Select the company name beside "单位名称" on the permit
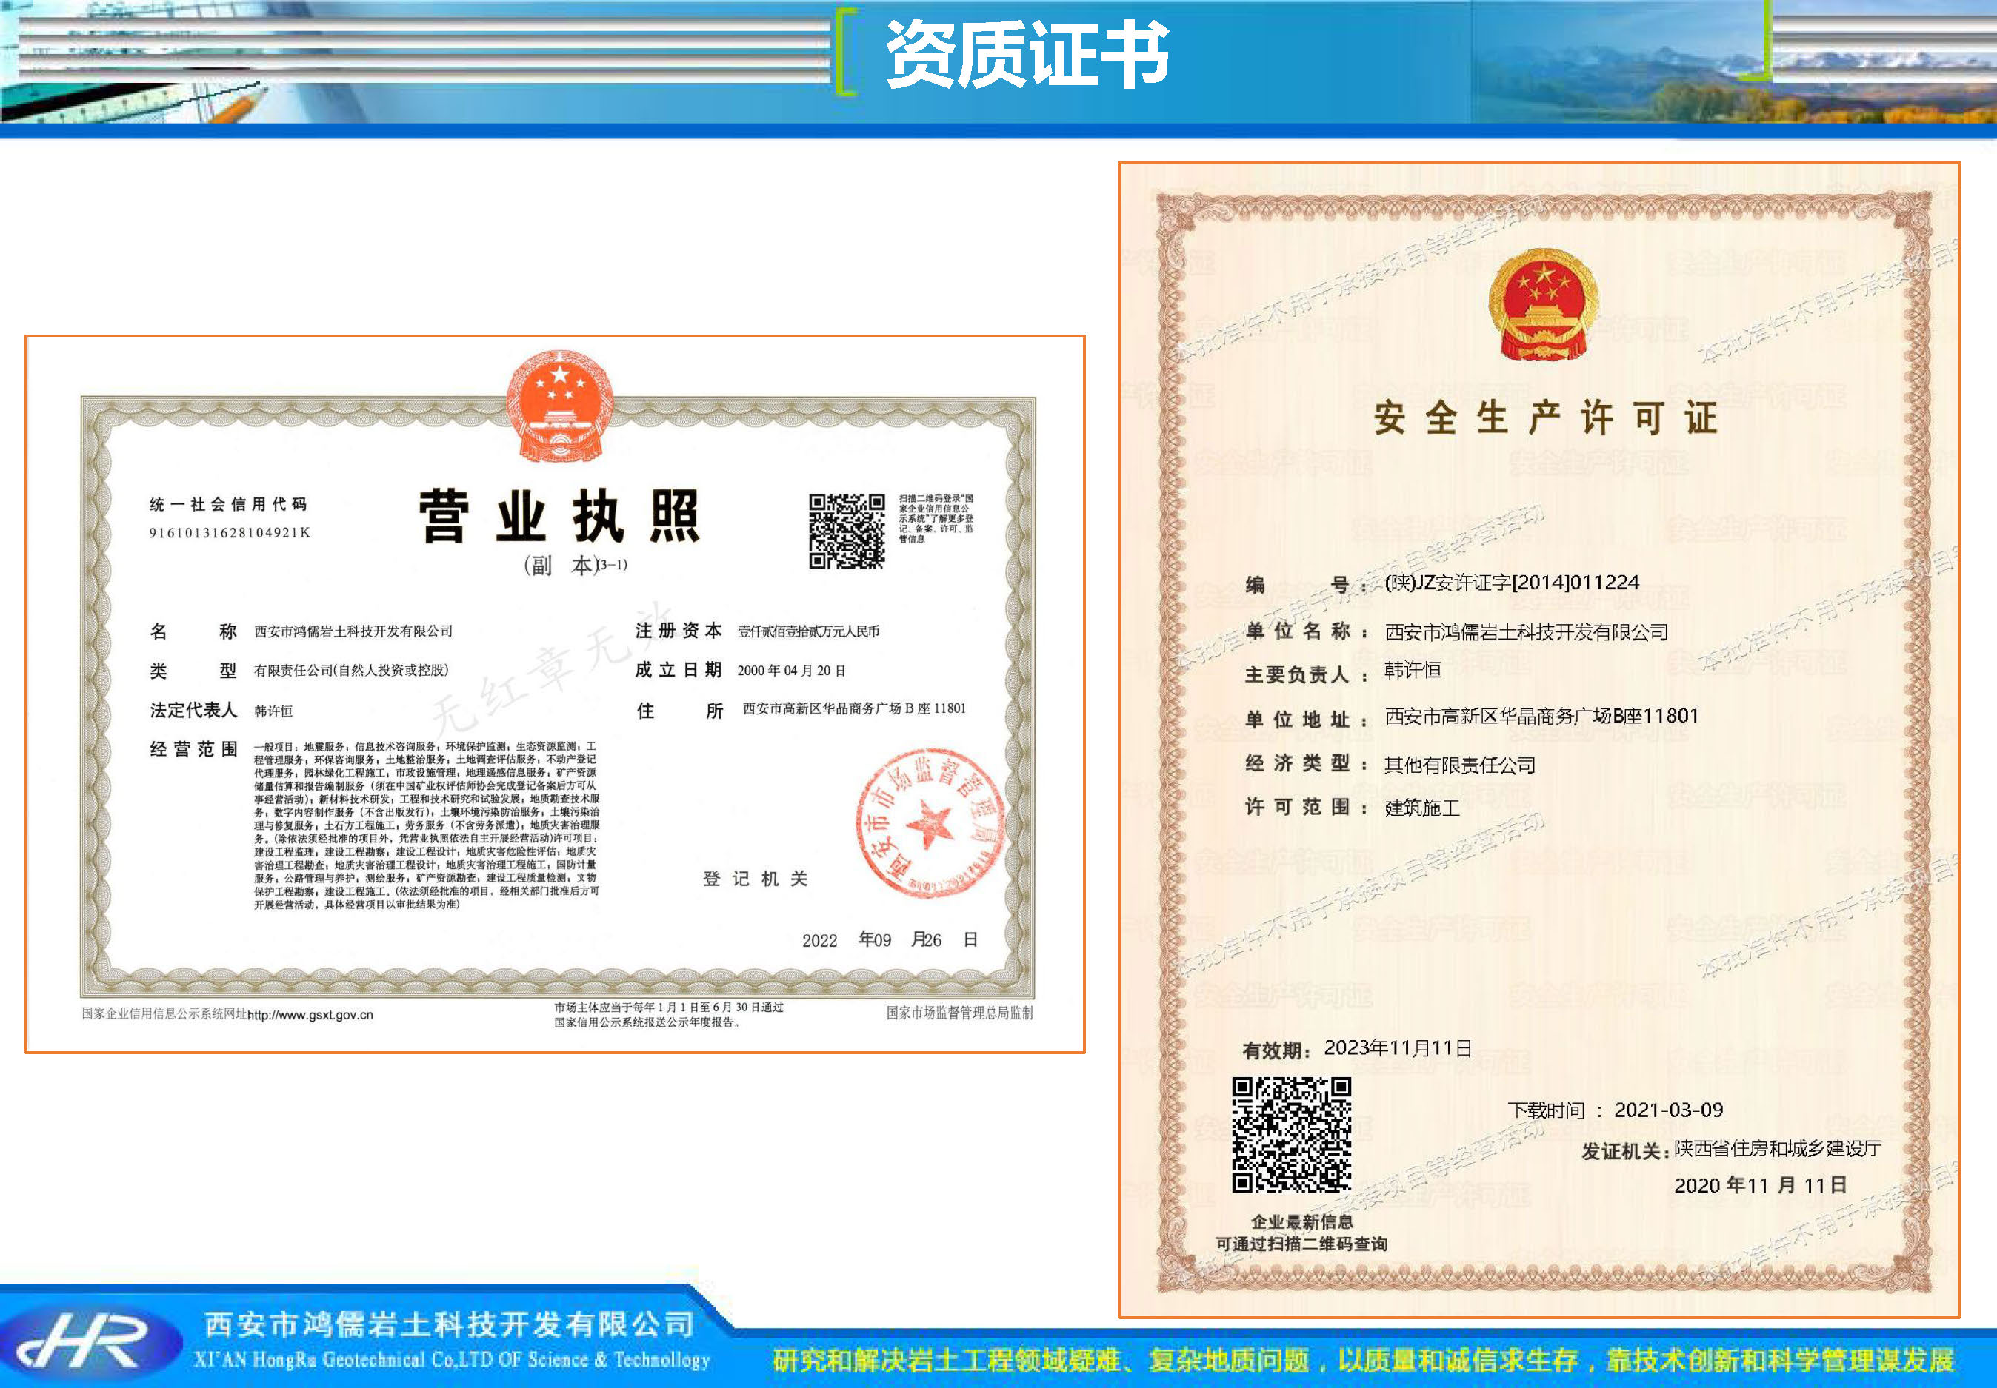This screenshot has height=1388, width=1997. point(1527,632)
